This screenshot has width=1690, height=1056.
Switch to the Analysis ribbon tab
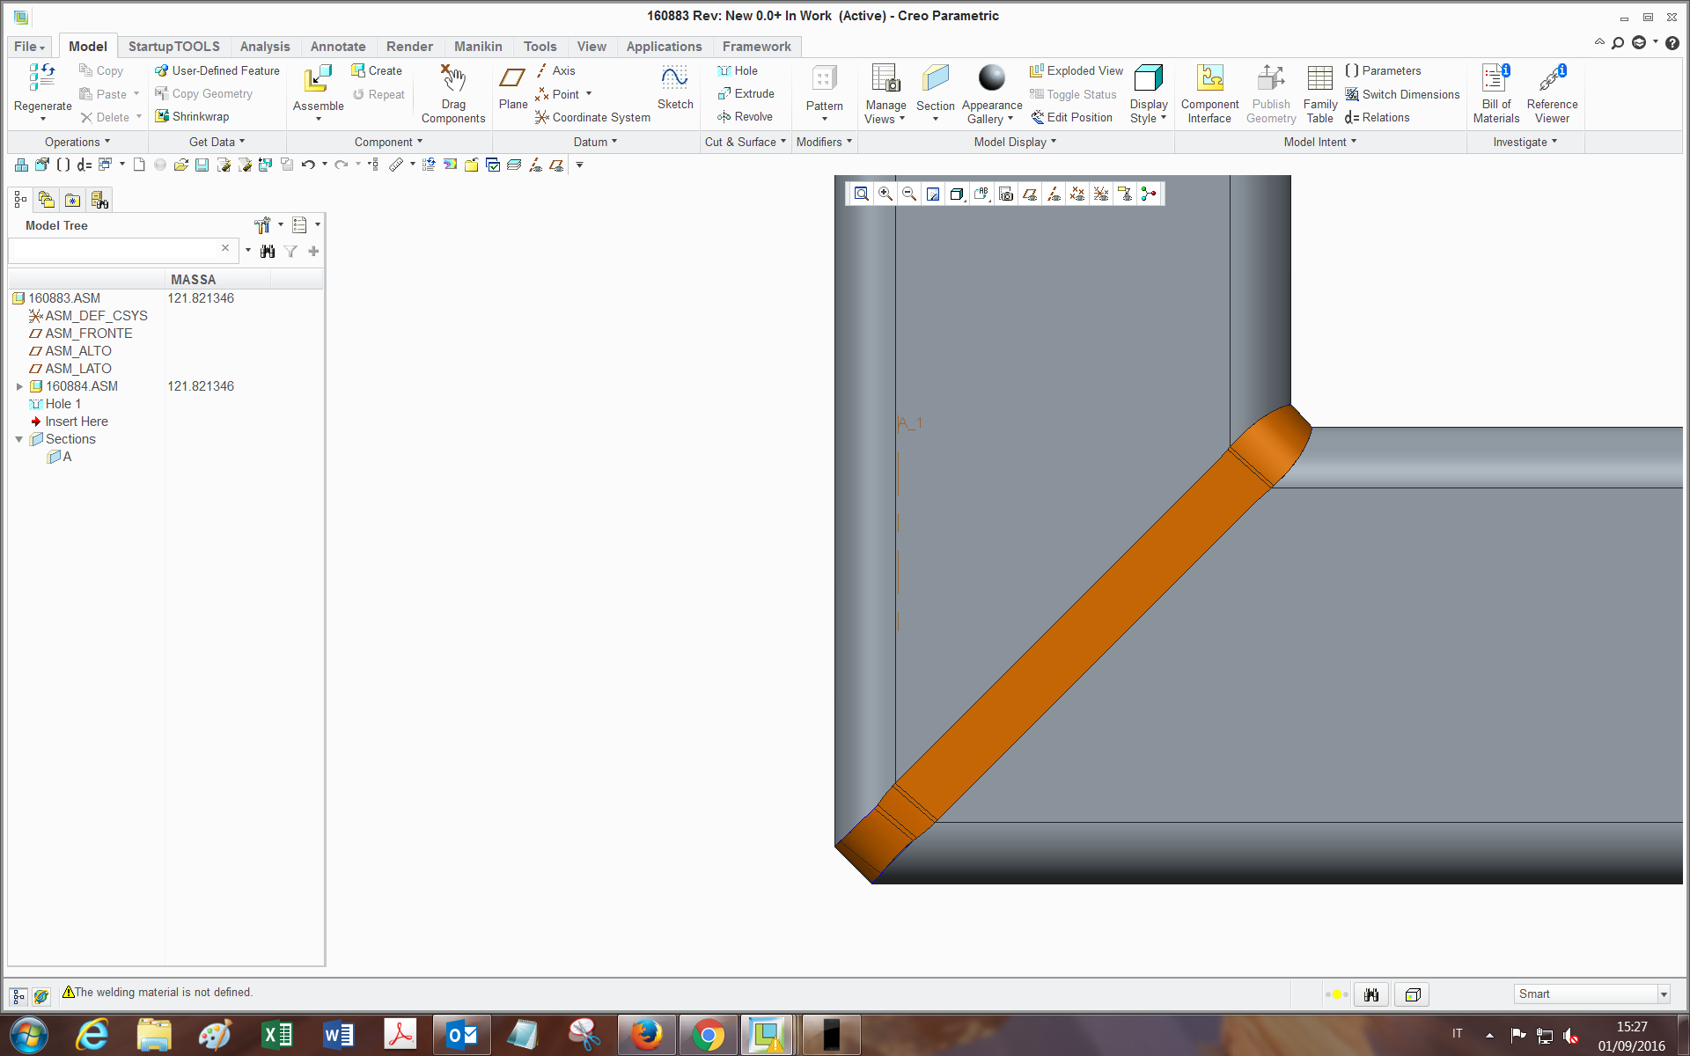[264, 47]
